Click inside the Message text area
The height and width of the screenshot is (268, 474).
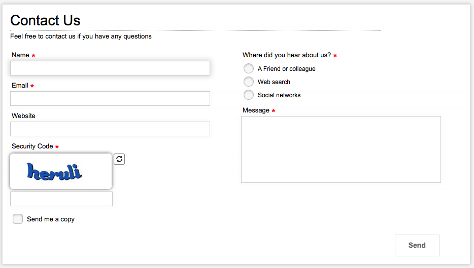click(x=341, y=149)
